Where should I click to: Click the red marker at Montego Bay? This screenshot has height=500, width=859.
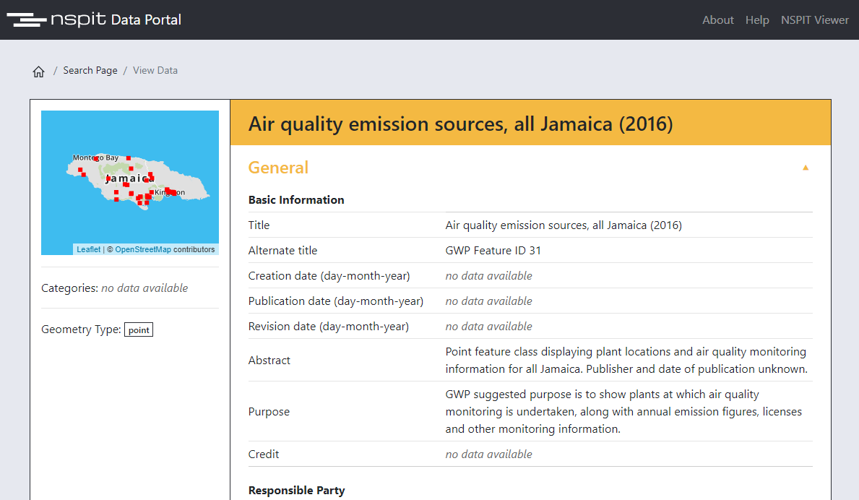pyautogui.click(x=96, y=158)
